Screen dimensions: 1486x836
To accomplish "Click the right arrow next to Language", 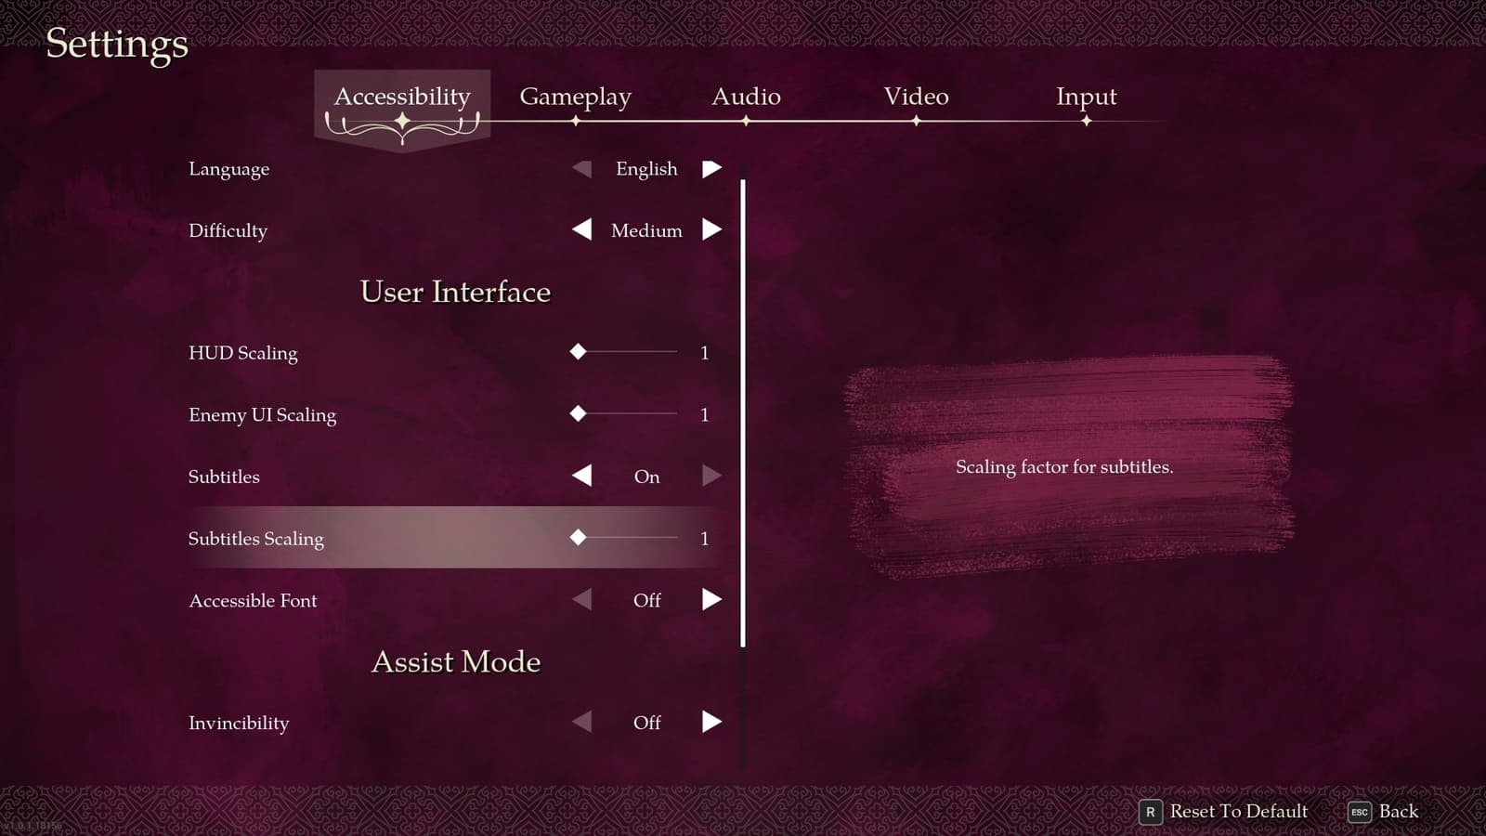I will tap(711, 169).
